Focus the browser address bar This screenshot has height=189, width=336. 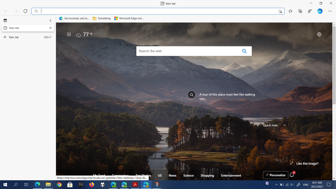click(158, 11)
